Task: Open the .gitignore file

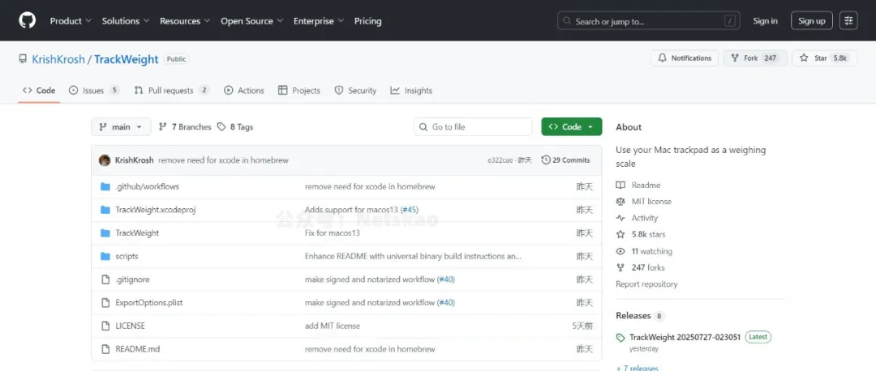Action: point(132,279)
